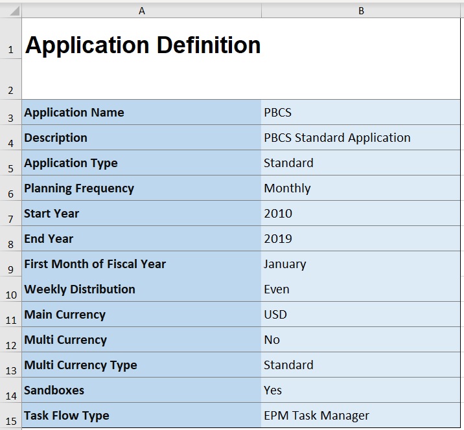
Task: Click the Application Type label cell
Action: pyautogui.click(x=141, y=163)
